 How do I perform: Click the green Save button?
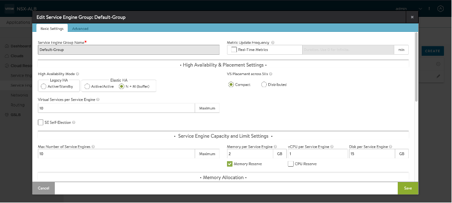[x=408, y=188]
